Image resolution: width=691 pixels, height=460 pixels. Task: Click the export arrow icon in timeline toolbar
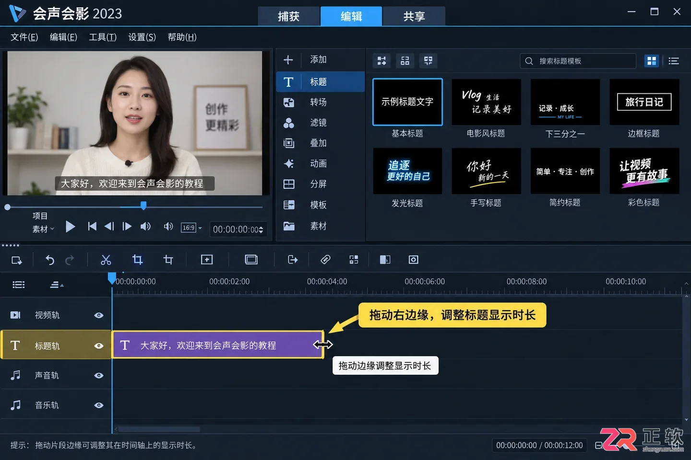(293, 260)
